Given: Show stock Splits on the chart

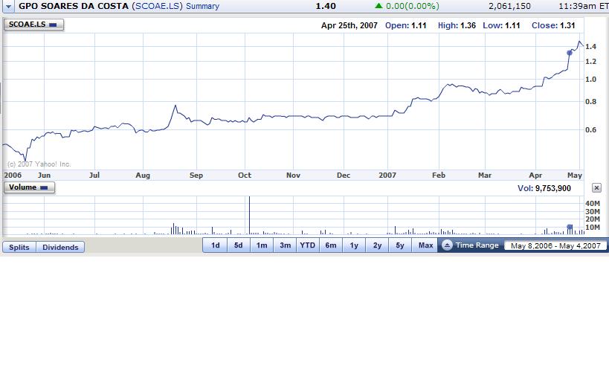Looking at the screenshot, I should pos(19,247).
